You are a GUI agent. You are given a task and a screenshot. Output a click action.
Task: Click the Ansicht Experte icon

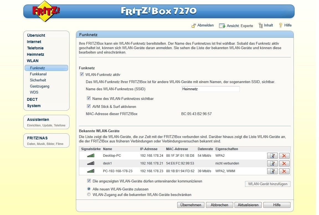(x=222, y=26)
